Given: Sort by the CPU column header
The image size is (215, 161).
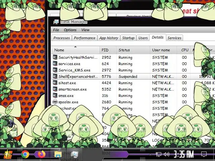Looking at the screenshot, I should tap(184, 50).
